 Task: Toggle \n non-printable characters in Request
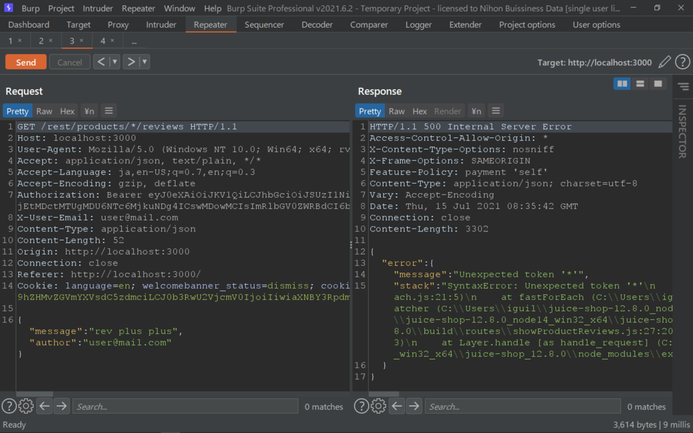tap(89, 111)
